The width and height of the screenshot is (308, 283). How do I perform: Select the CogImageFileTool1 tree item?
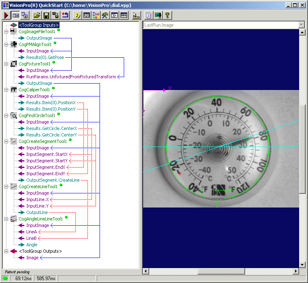point(37,31)
